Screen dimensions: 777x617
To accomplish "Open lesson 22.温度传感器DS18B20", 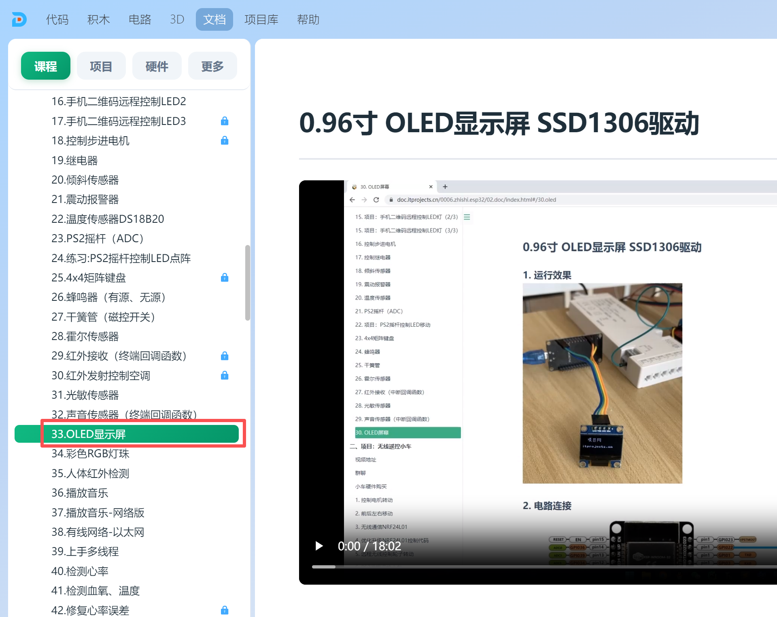I will [108, 219].
